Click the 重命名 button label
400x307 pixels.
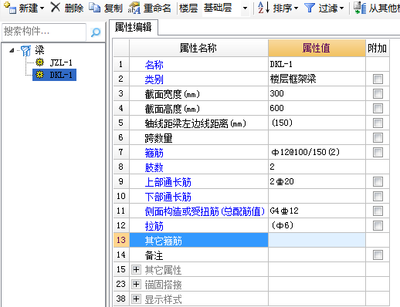158,8
